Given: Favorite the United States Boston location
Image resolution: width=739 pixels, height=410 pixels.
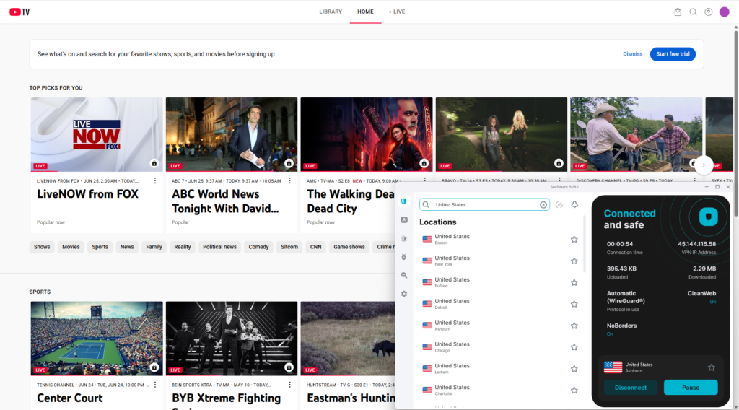Looking at the screenshot, I should [574, 240].
